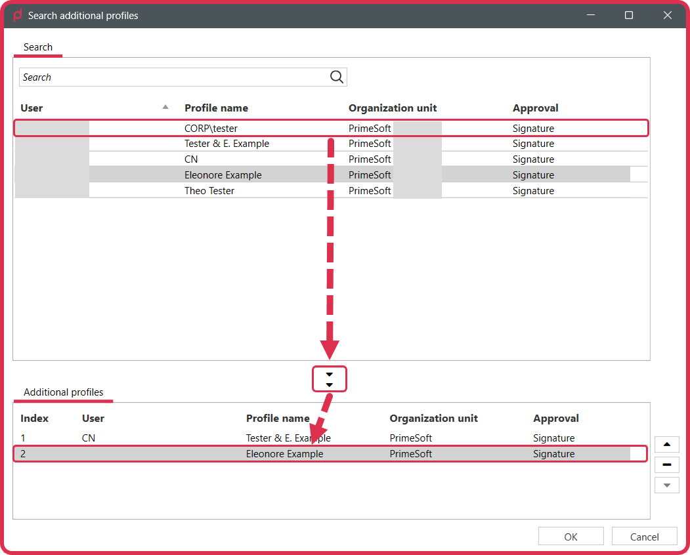Sort by User column arrow indicator
Viewport: 690px width, 555px height.
(165, 107)
